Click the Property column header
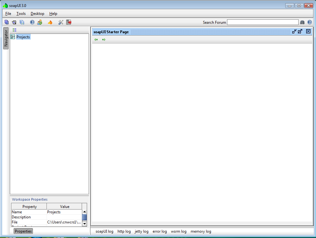 coord(29,206)
